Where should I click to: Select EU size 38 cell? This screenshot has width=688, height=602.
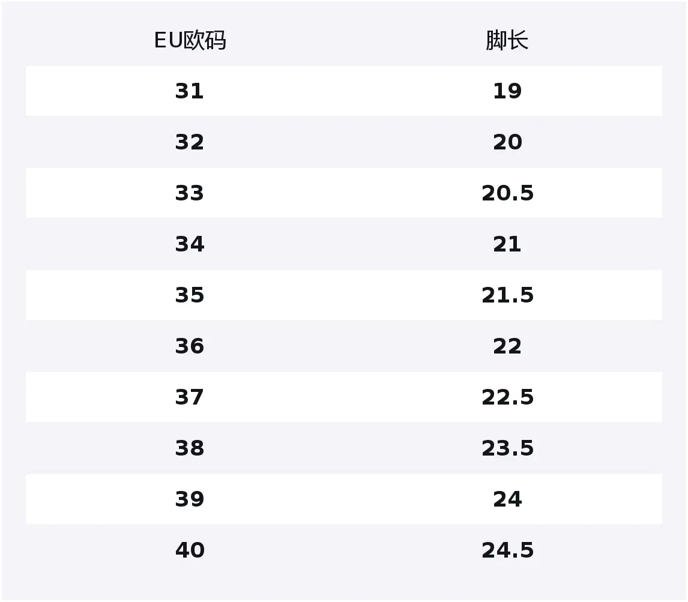[x=190, y=448]
